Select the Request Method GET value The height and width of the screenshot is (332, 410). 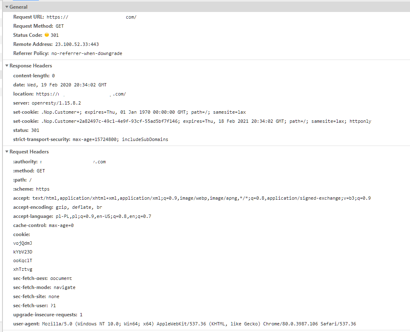coord(59,26)
